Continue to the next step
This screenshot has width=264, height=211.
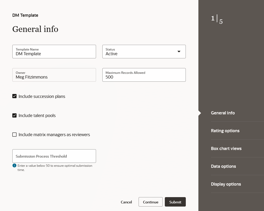(x=151, y=202)
